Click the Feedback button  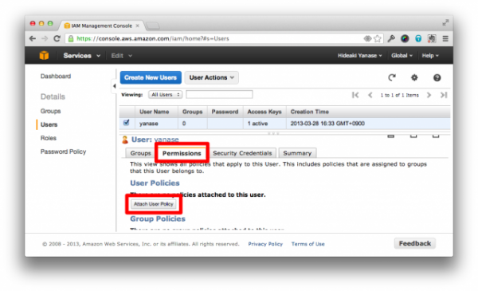pyautogui.click(x=415, y=243)
